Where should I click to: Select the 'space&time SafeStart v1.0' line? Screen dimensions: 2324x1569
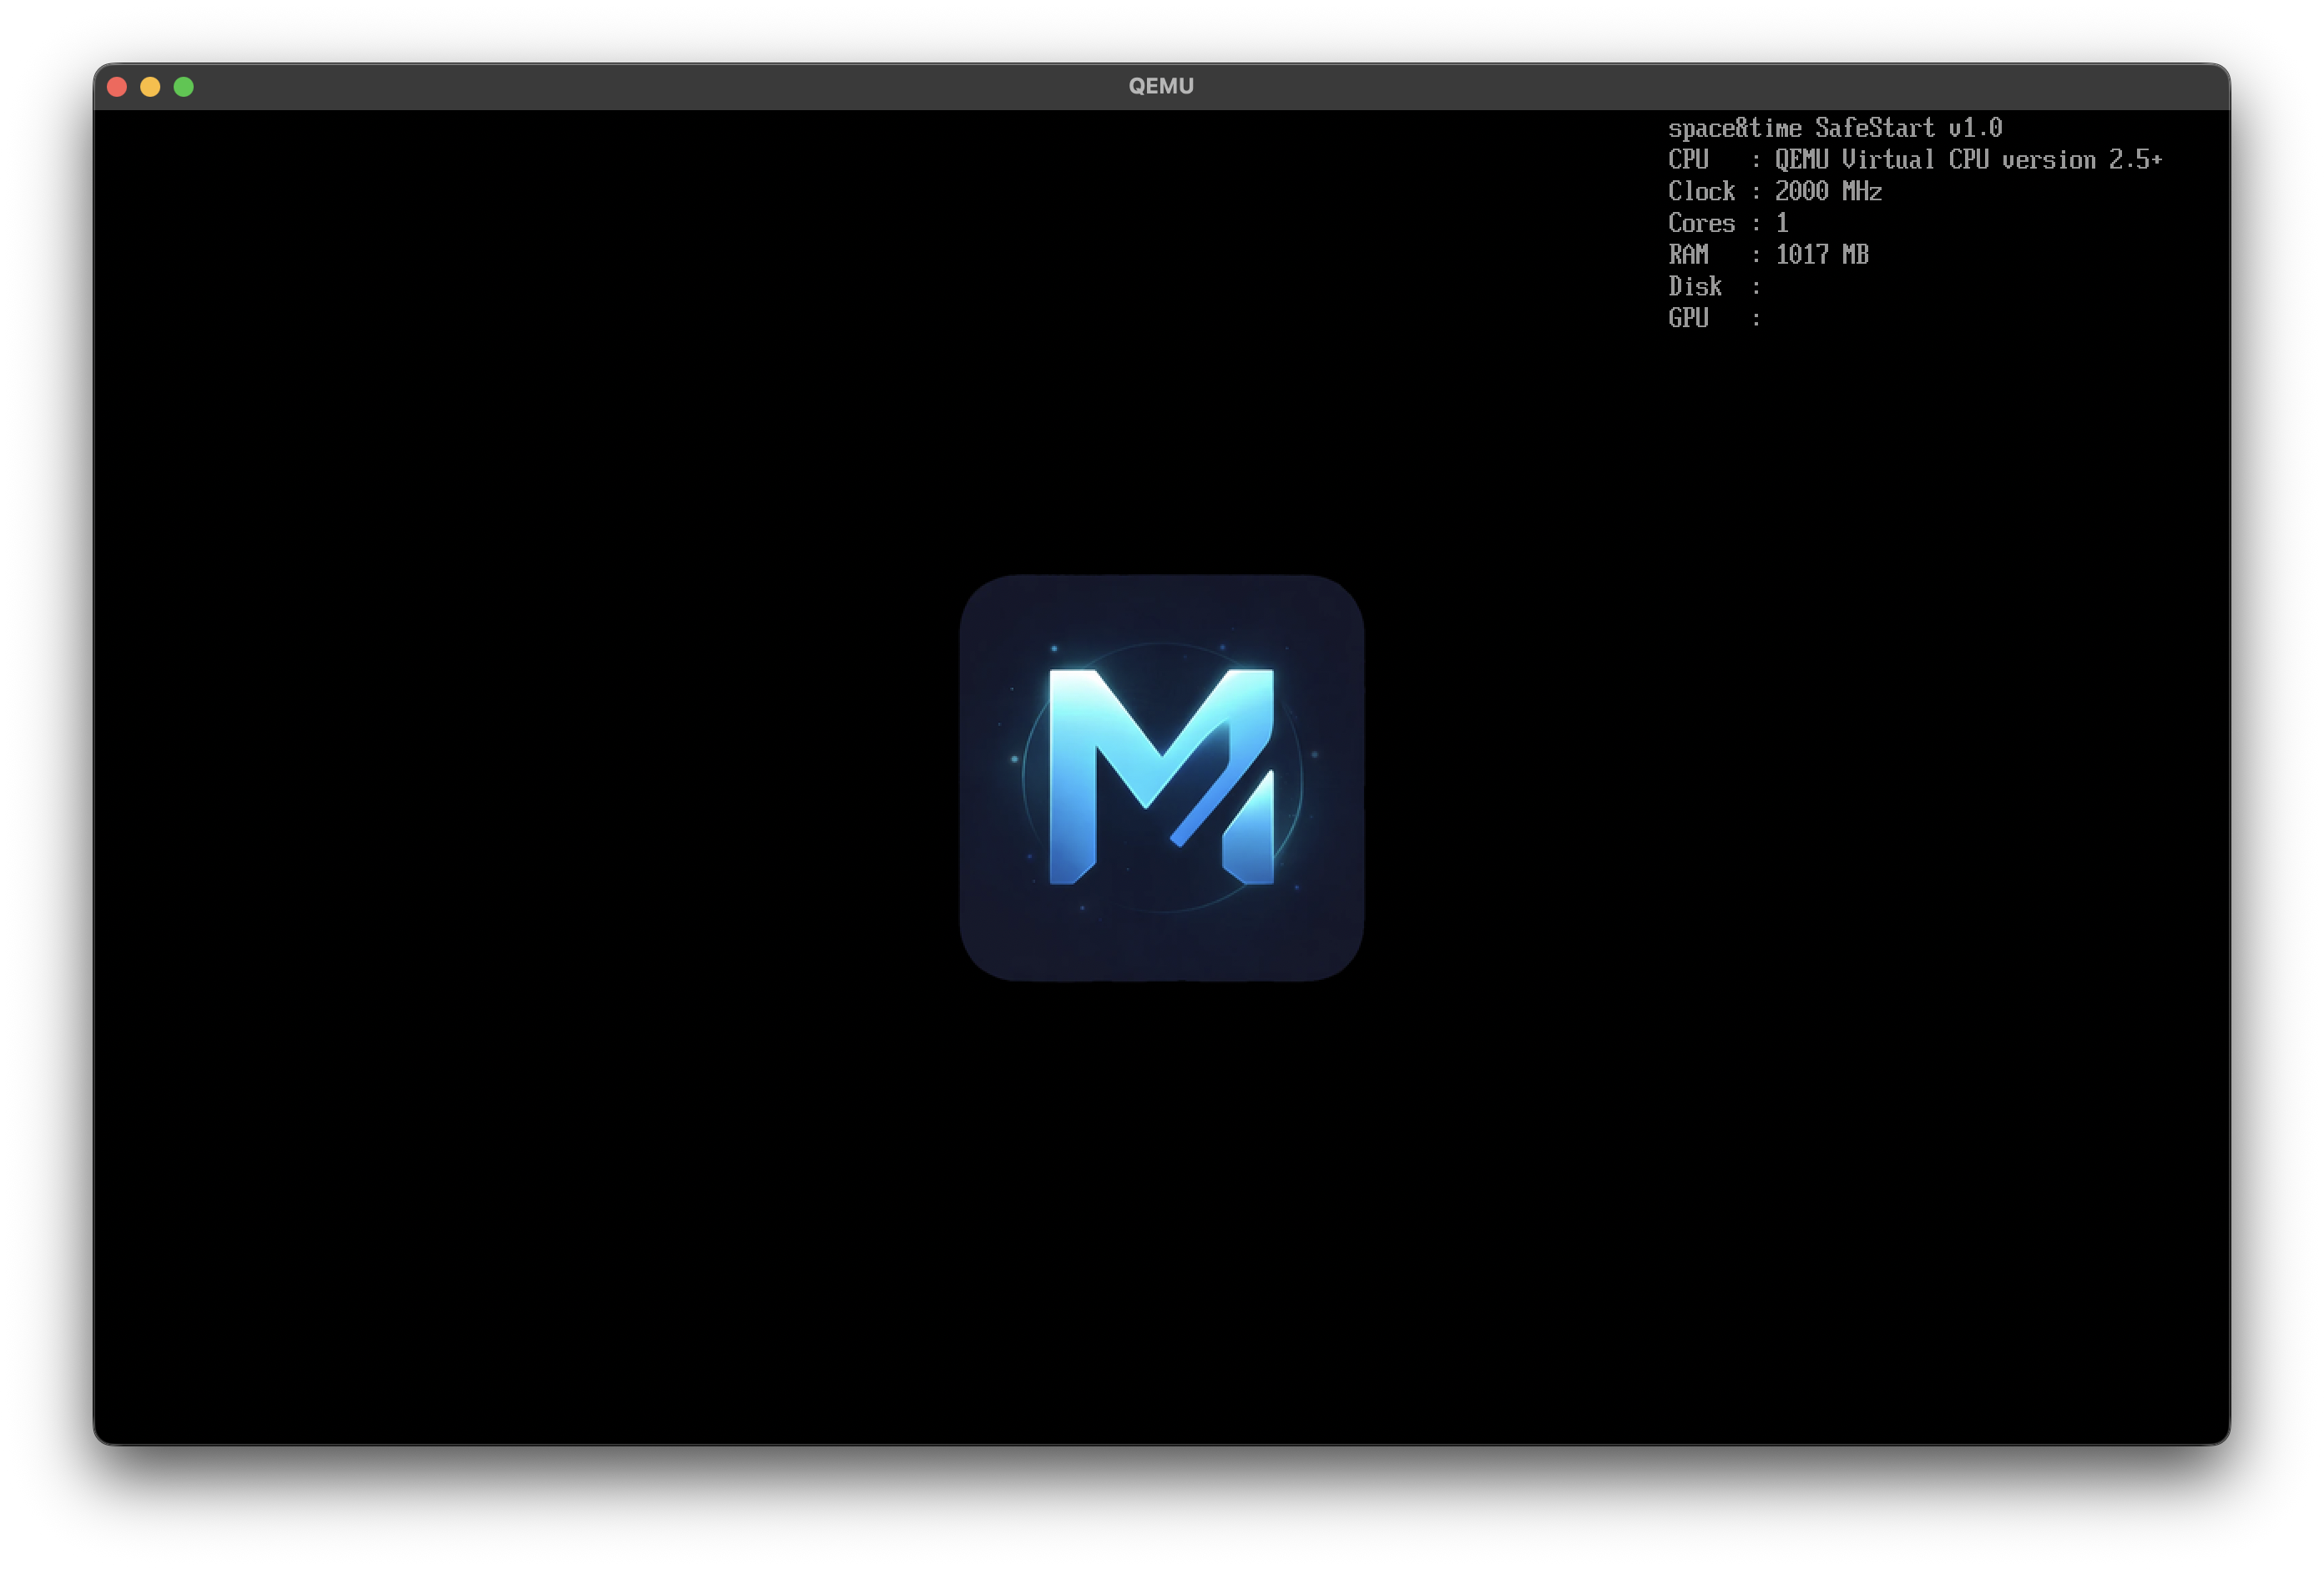[x=1834, y=128]
